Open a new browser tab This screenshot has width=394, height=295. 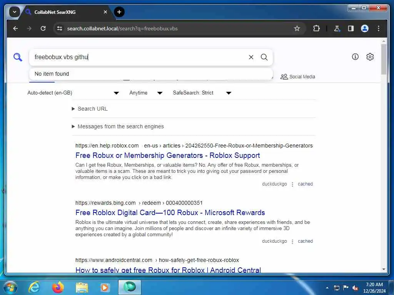(119, 12)
